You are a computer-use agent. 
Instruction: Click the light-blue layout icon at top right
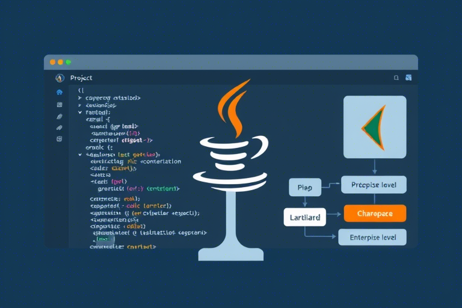pyautogui.click(x=408, y=78)
